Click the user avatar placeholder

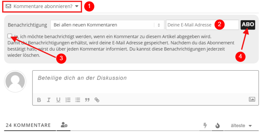15,81
